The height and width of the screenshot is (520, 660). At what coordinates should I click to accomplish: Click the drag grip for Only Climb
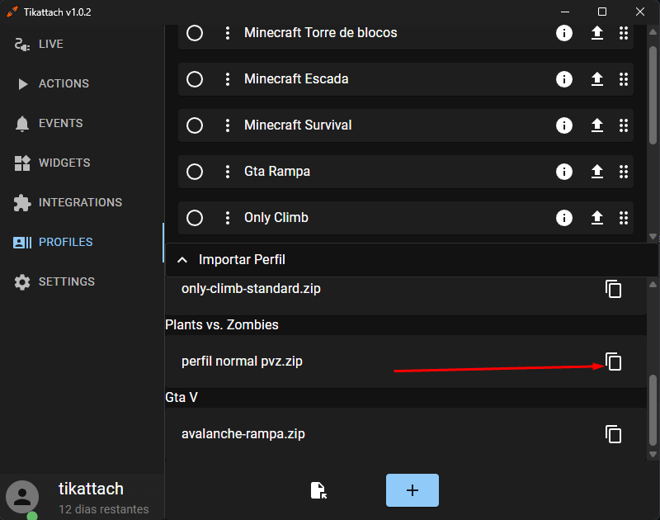(624, 218)
